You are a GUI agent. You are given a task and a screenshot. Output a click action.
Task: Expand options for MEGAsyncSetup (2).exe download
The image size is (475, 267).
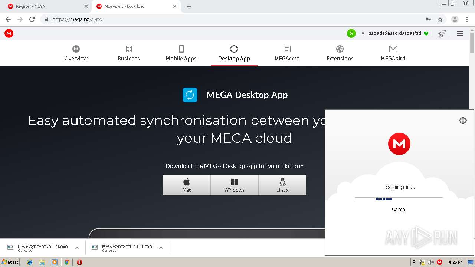coord(77,248)
